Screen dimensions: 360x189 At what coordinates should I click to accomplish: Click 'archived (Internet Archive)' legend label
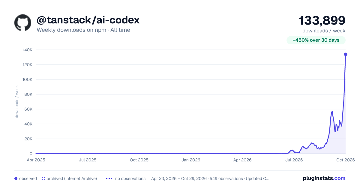72,178
